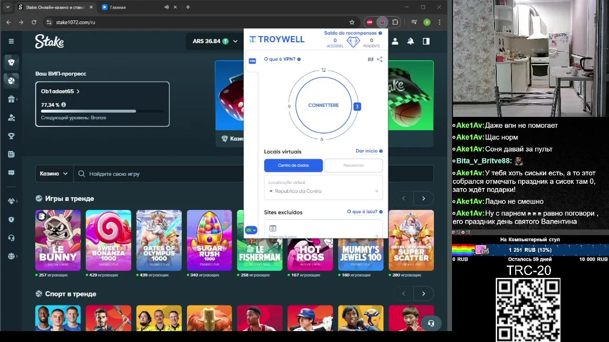Viewport: 609px width, 342px height.
Task: Open the Chrome three-dot menu
Action: tap(439, 22)
